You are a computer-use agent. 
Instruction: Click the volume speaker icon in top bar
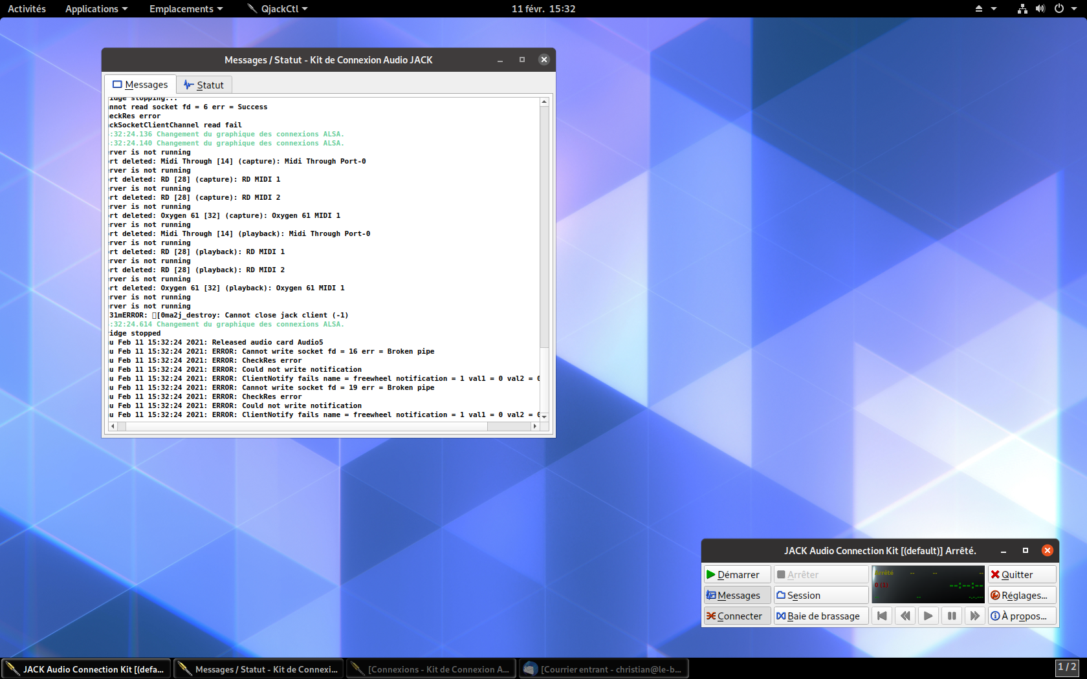click(x=1040, y=9)
